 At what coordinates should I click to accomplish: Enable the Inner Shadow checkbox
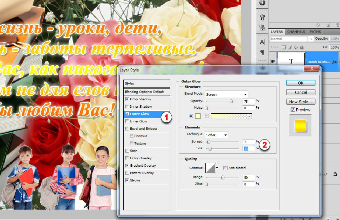(x=127, y=107)
